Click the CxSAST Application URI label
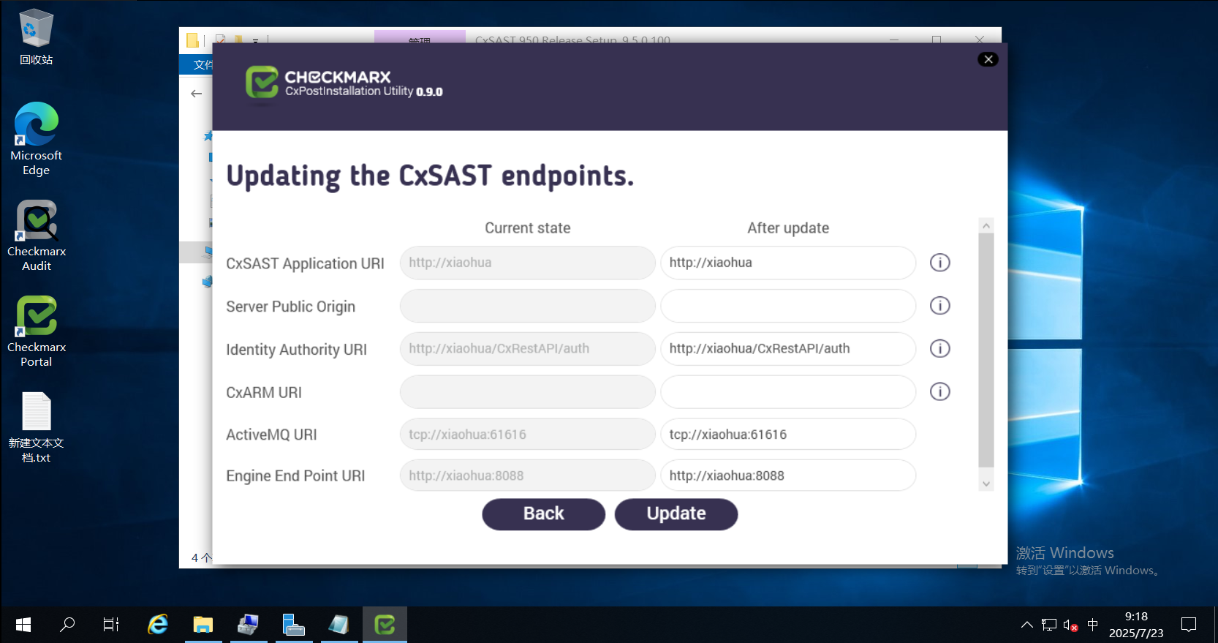This screenshot has height=643, width=1218. [305, 263]
